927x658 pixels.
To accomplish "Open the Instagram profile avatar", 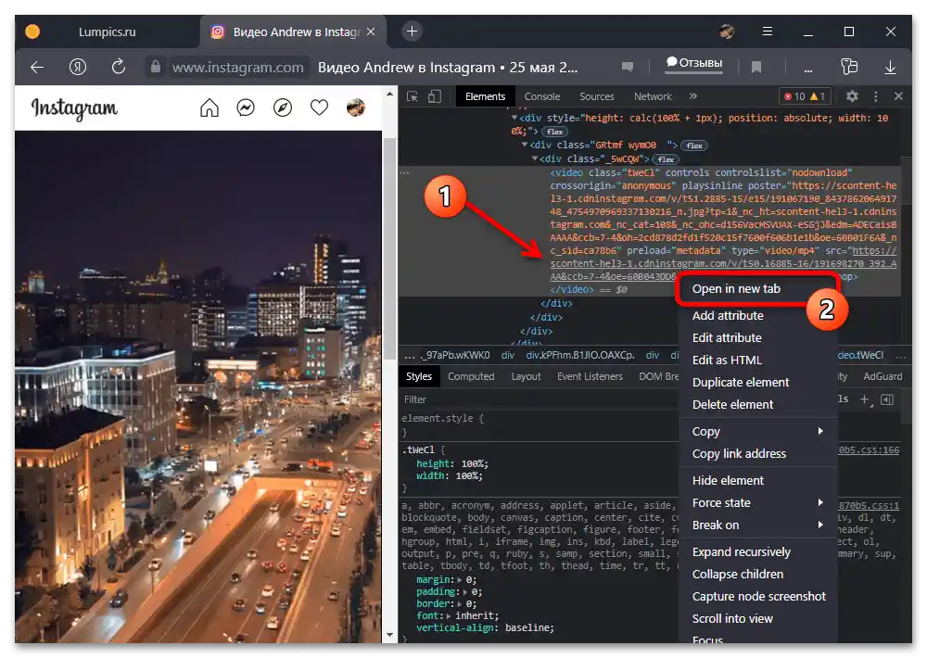I will (355, 108).
